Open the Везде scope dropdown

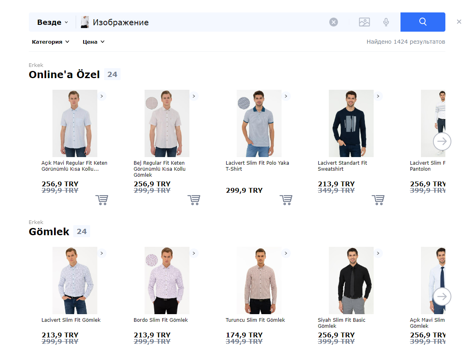(x=52, y=22)
